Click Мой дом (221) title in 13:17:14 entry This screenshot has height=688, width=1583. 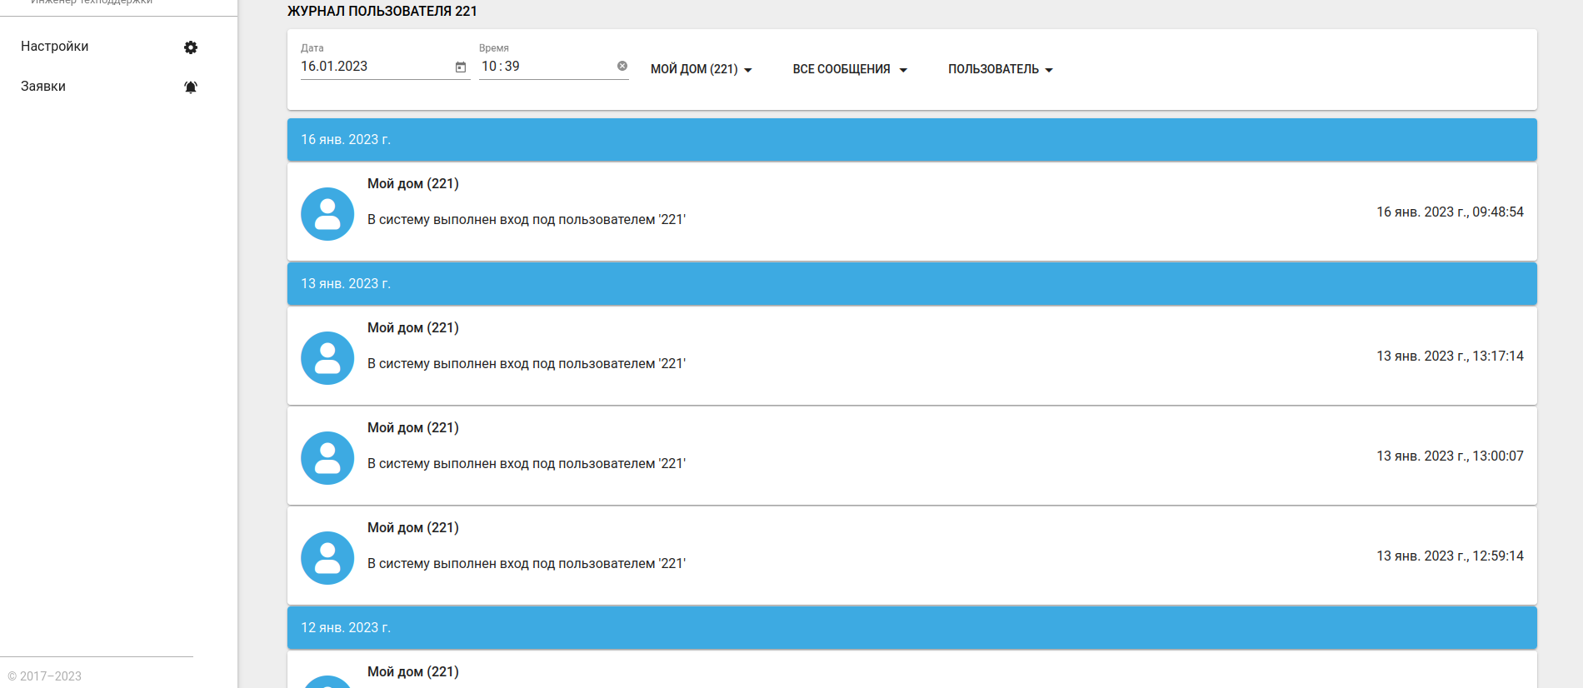[x=413, y=328]
